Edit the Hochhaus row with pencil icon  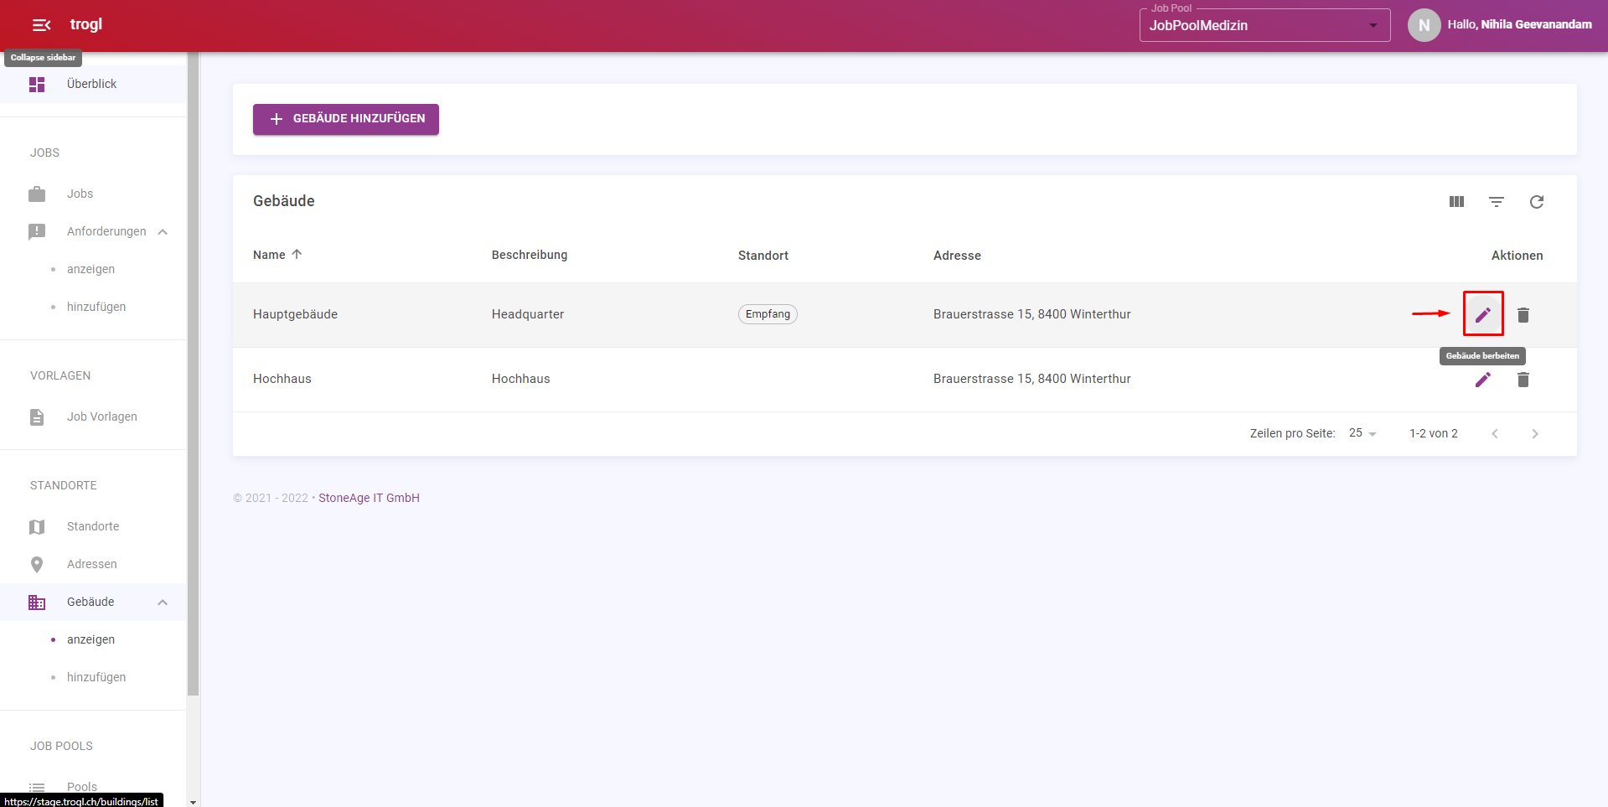tap(1483, 380)
